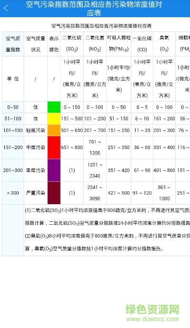Tap the SO2 value "501 ~ 650"
Viewport: 190px width, 328px height.
[72, 131]
